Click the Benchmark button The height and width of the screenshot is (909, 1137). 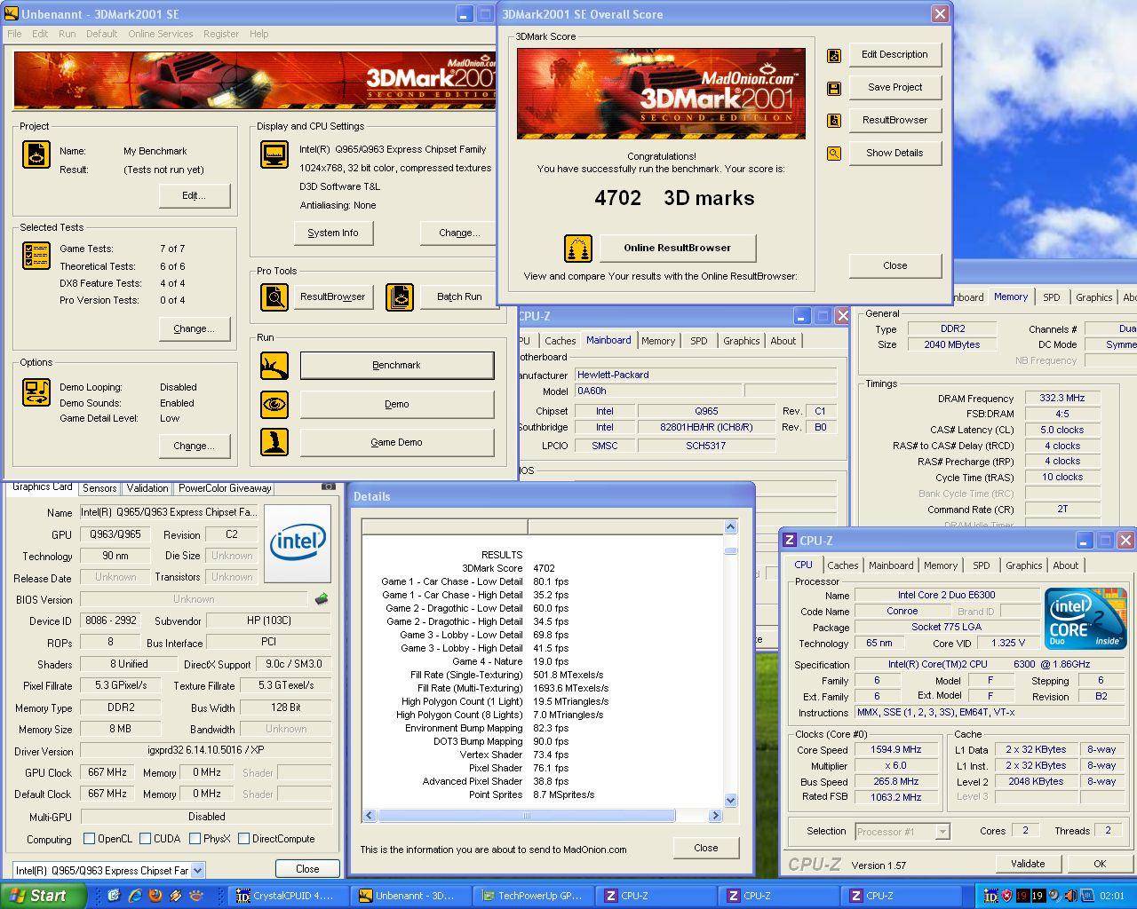pos(396,366)
